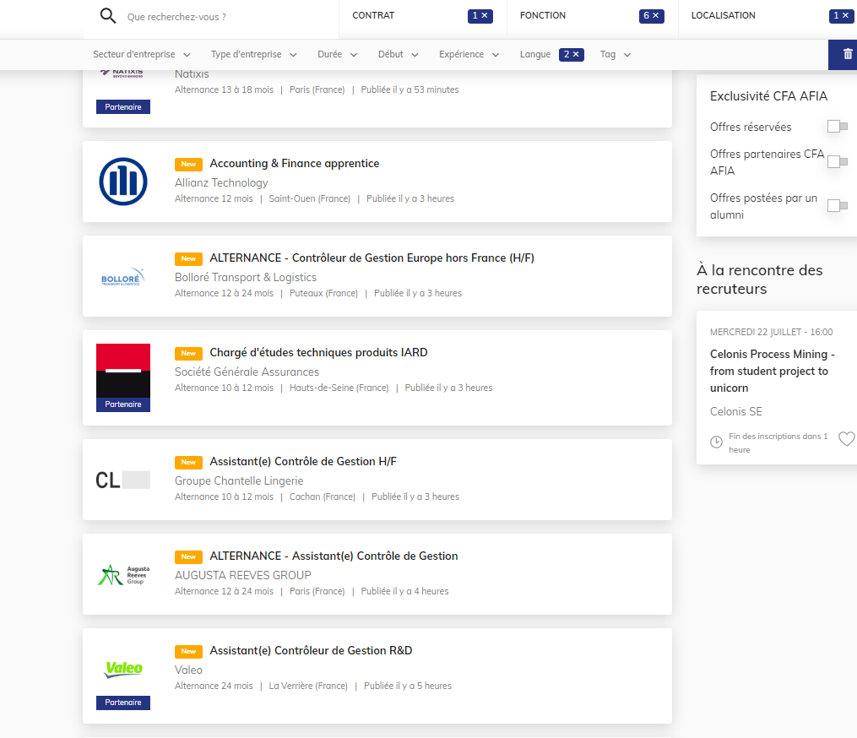The height and width of the screenshot is (738, 857).
Task: Open the CONTRAT filter tab
Action: pyautogui.click(x=373, y=16)
